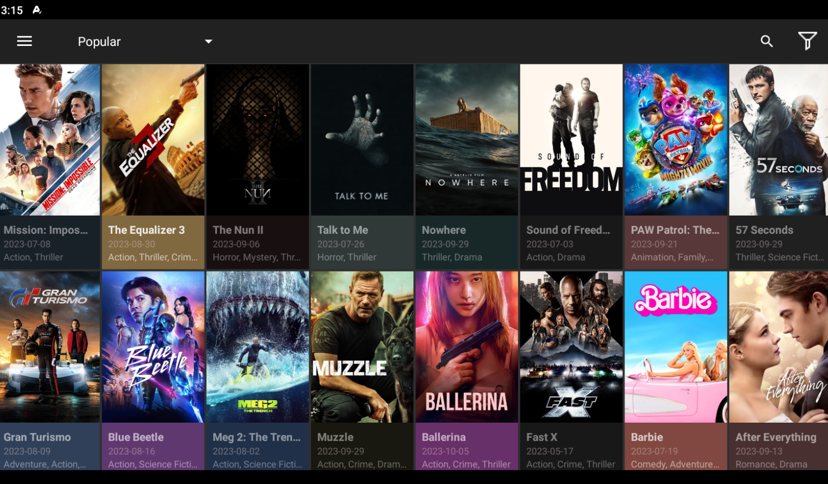The image size is (828, 484).
Task: Click the 'Action, Thriller' genre line
Action: (x=34, y=257)
